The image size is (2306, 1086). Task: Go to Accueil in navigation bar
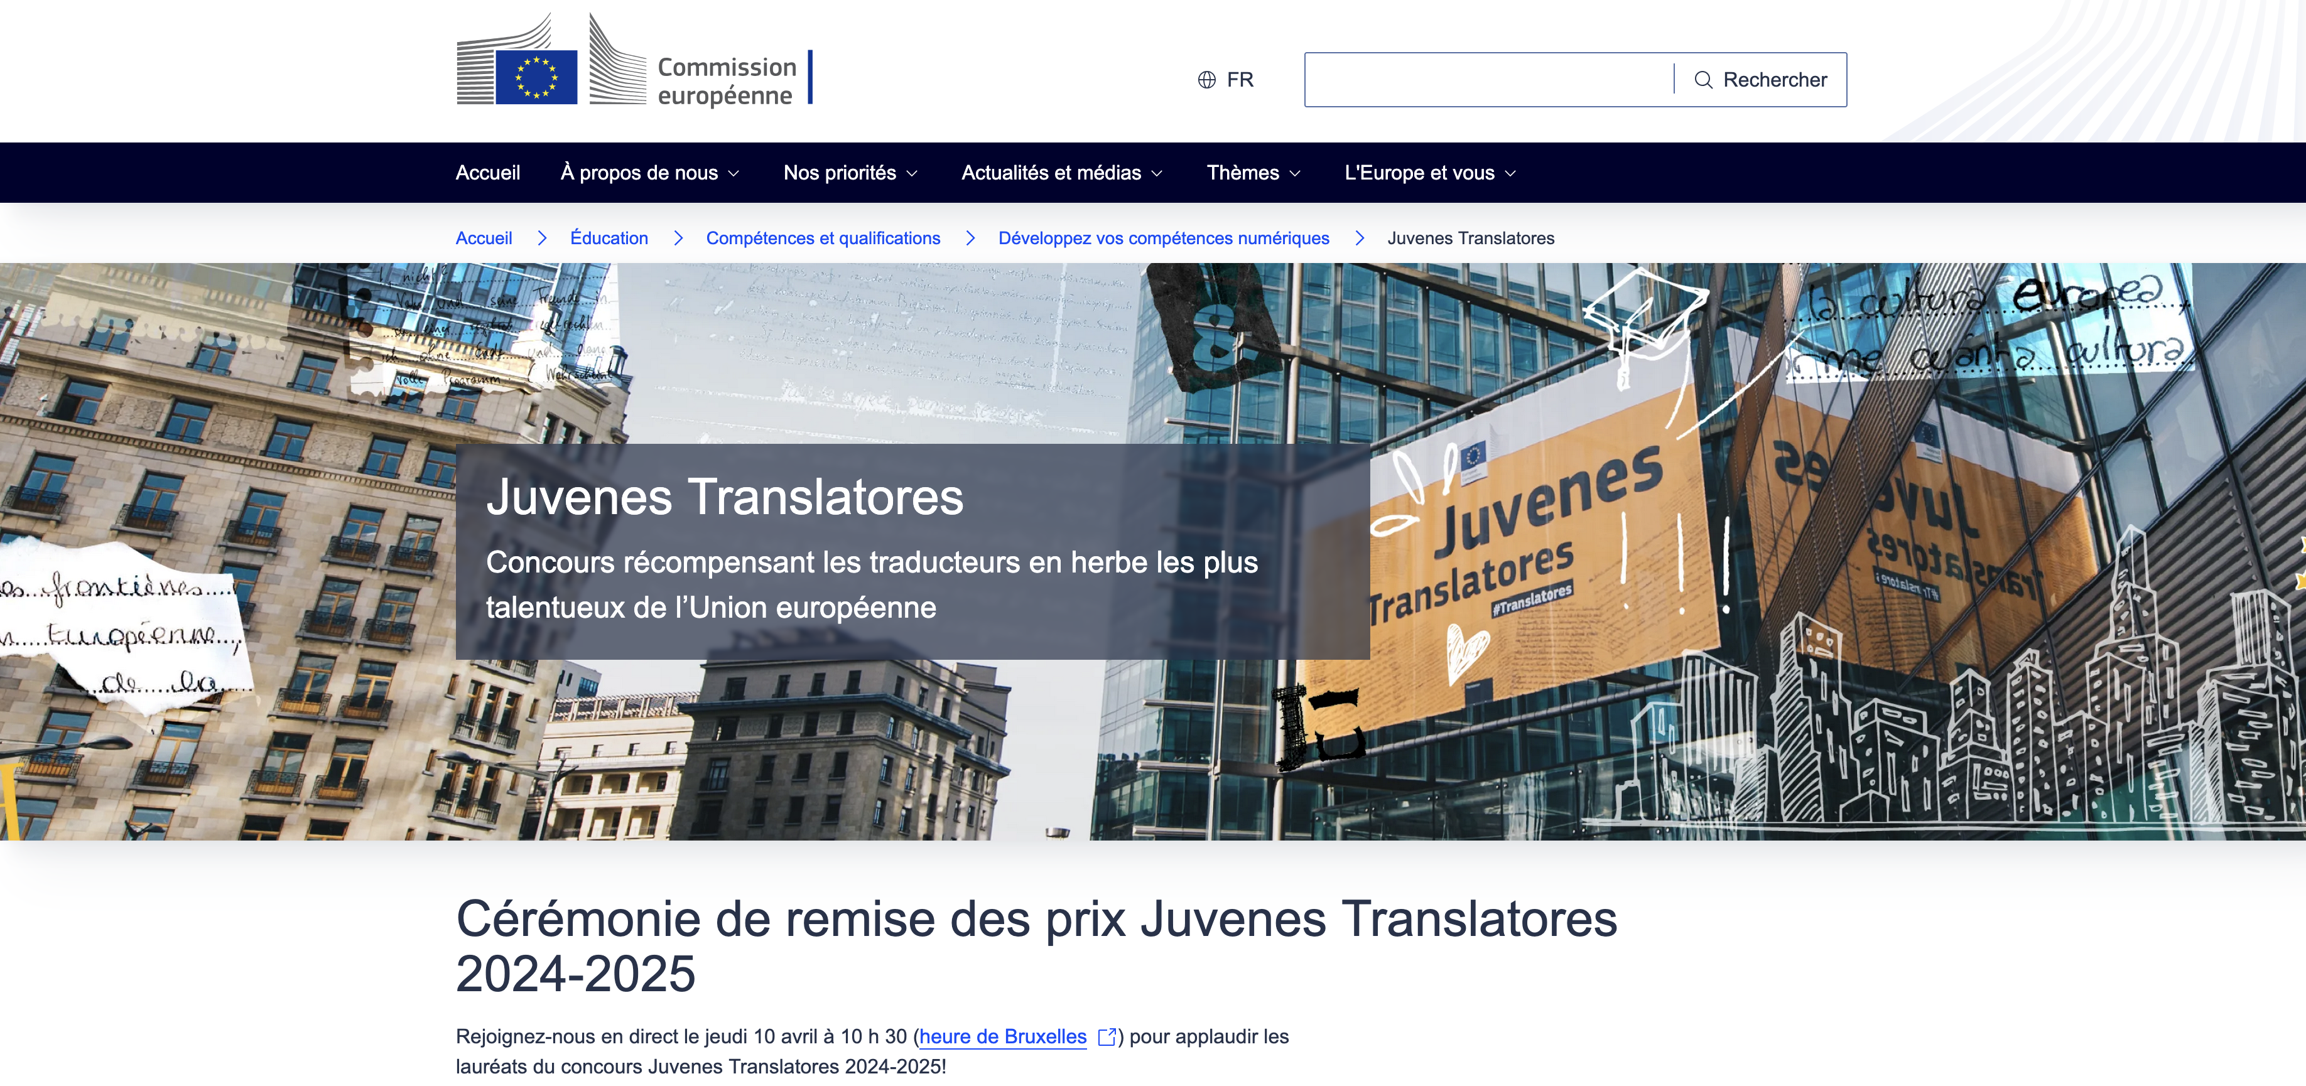tap(487, 173)
